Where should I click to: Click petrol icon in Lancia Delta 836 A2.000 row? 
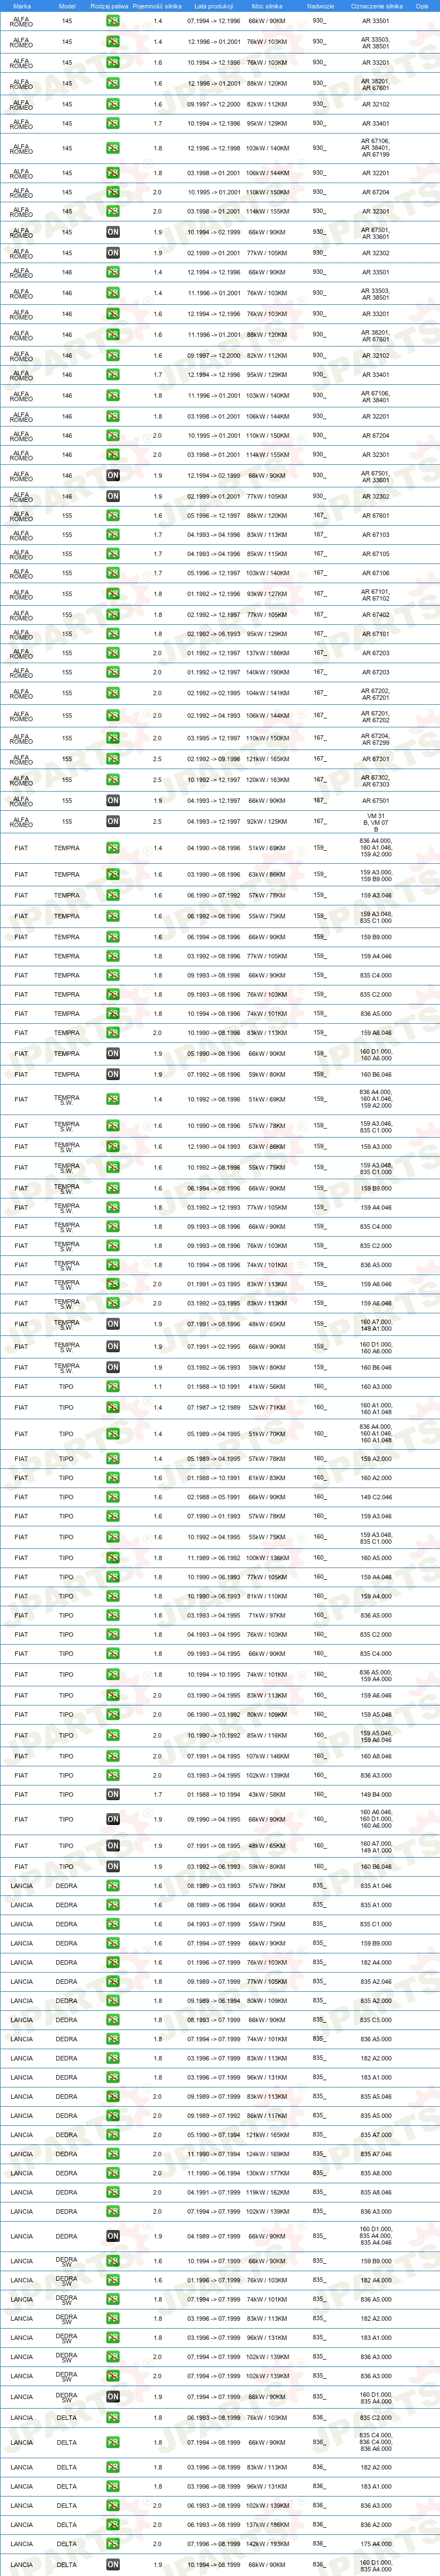pos(113,2525)
